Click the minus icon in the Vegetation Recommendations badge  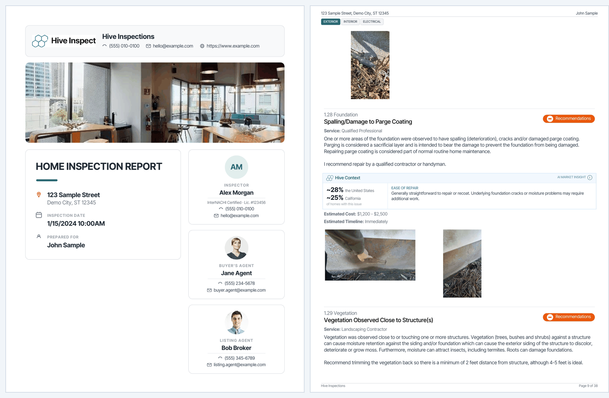click(550, 317)
